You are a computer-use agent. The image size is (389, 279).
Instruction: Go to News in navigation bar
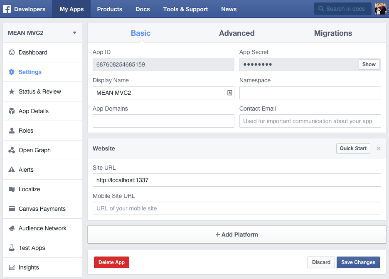(229, 9)
